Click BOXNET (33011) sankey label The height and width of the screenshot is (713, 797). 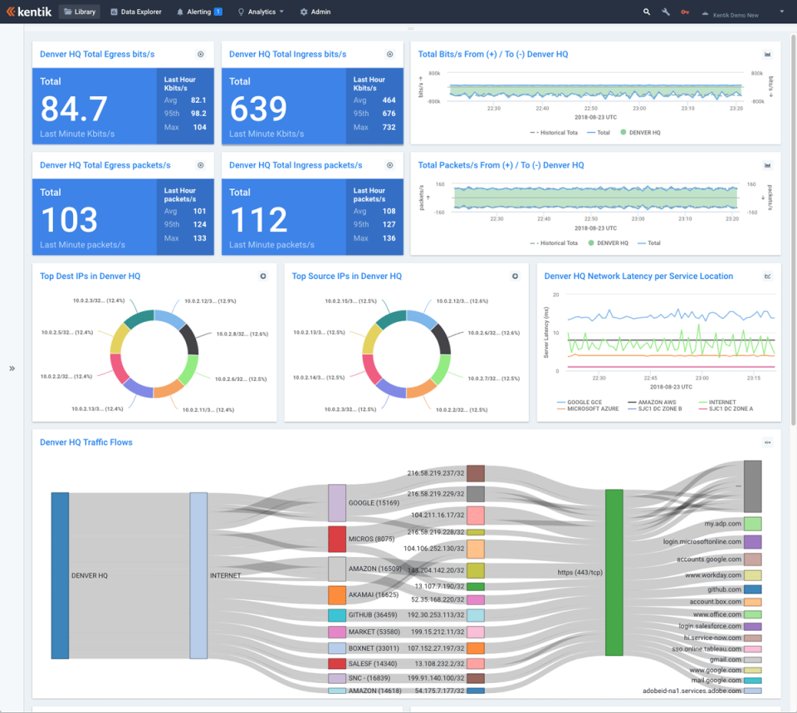pos(374,648)
